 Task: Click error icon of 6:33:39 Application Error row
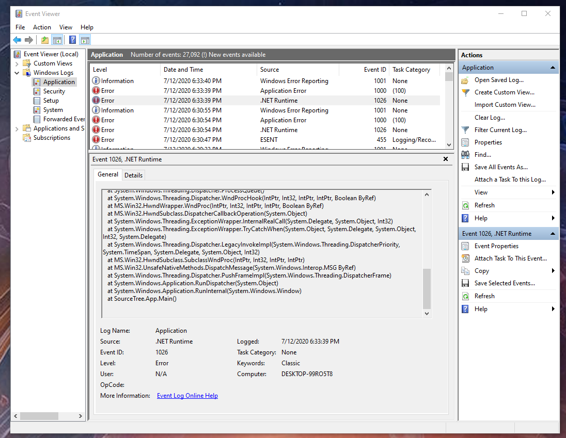pos(96,90)
